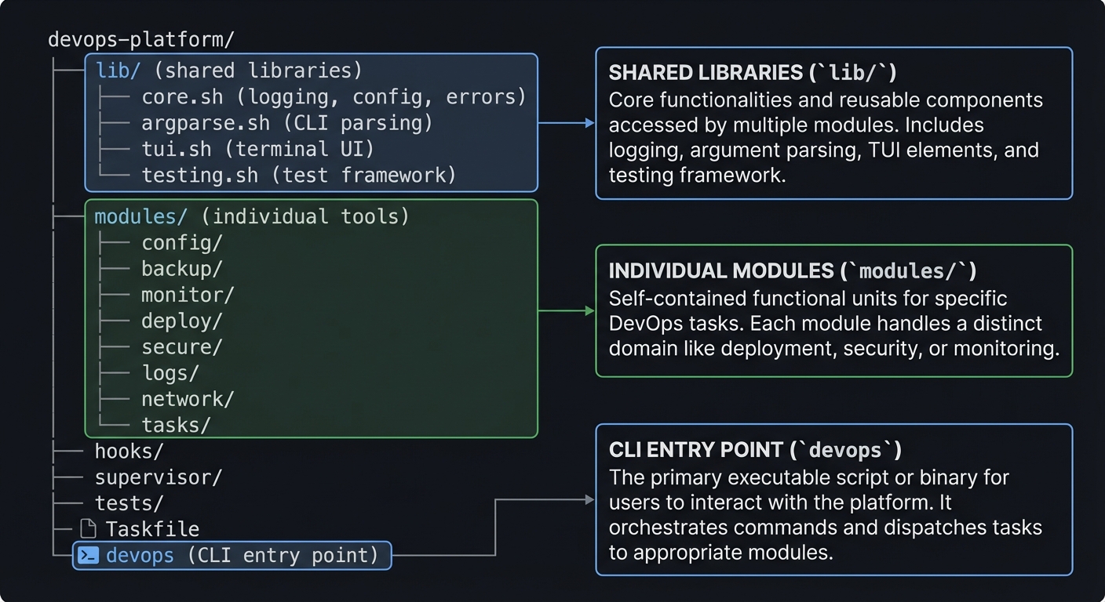Image resolution: width=1105 pixels, height=602 pixels.
Task: Click the CLI ENTRY POINT description panel
Action: click(833, 499)
